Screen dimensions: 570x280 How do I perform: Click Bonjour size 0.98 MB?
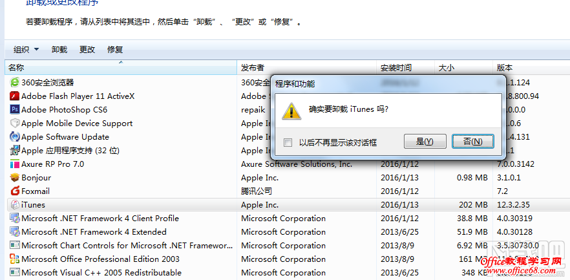472,178
